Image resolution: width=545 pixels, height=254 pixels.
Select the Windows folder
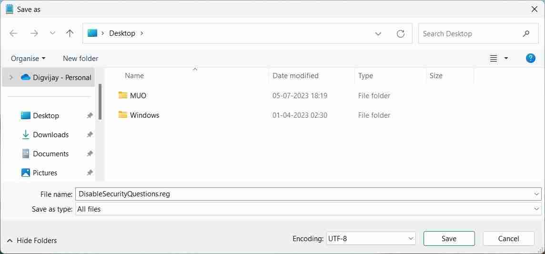tap(144, 115)
